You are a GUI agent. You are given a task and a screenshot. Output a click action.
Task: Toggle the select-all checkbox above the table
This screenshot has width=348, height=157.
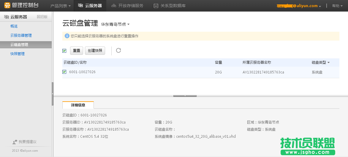tap(64, 51)
